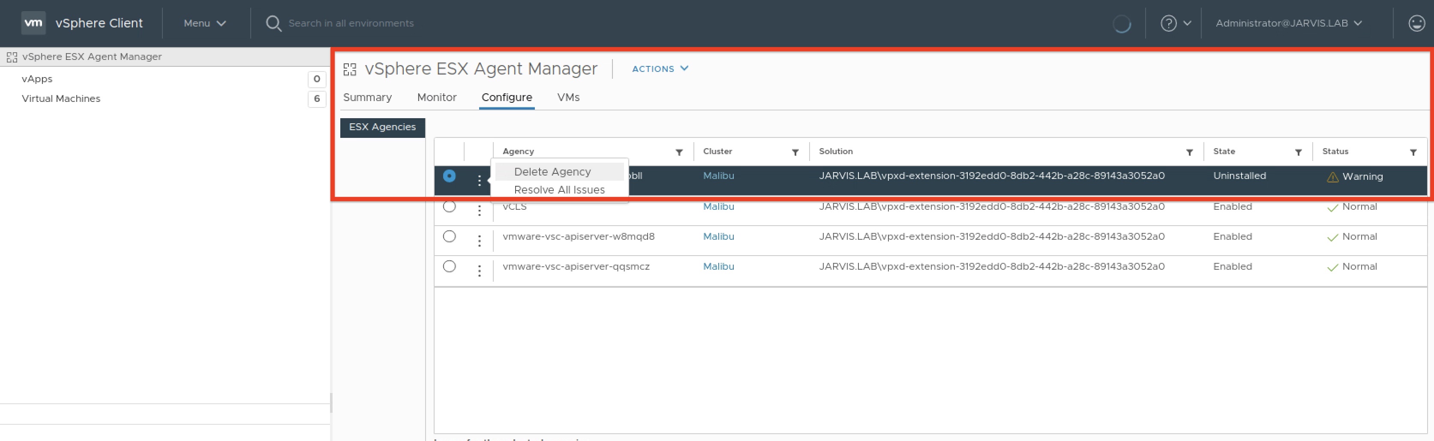
Task: Click Normal checkmark icon in vCLS row
Action: click(x=1333, y=208)
